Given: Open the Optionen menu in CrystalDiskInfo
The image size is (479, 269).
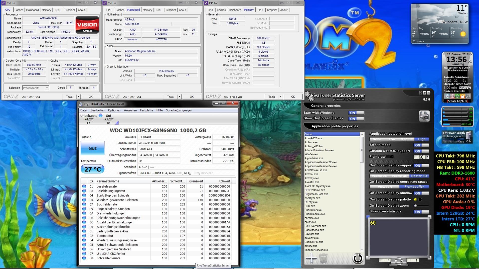Looking at the screenshot, I should (114, 110).
